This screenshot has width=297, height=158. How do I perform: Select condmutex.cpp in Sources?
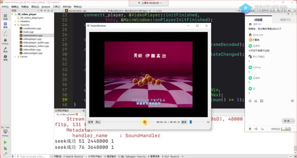[x=32, y=28]
